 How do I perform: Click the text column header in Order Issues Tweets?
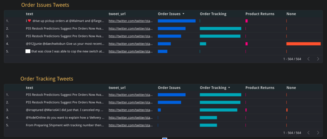(30, 14)
